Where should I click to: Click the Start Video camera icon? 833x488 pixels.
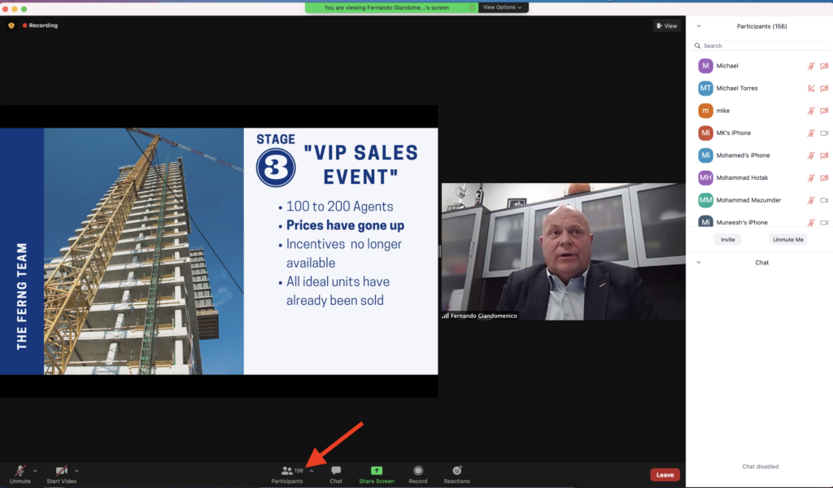pyautogui.click(x=62, y=471)
